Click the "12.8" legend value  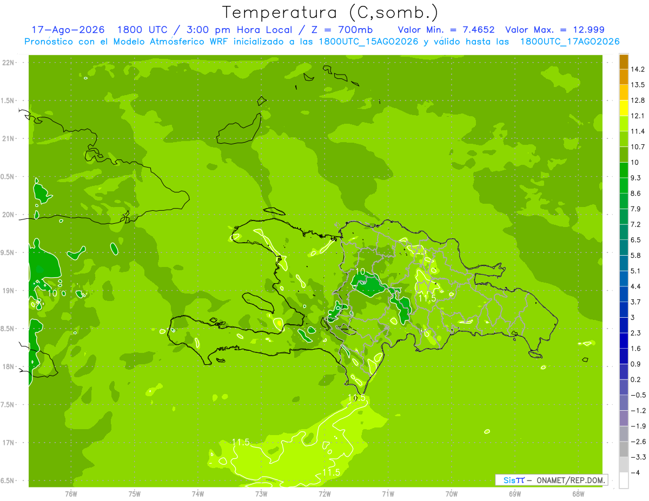[x=638, y=101]
